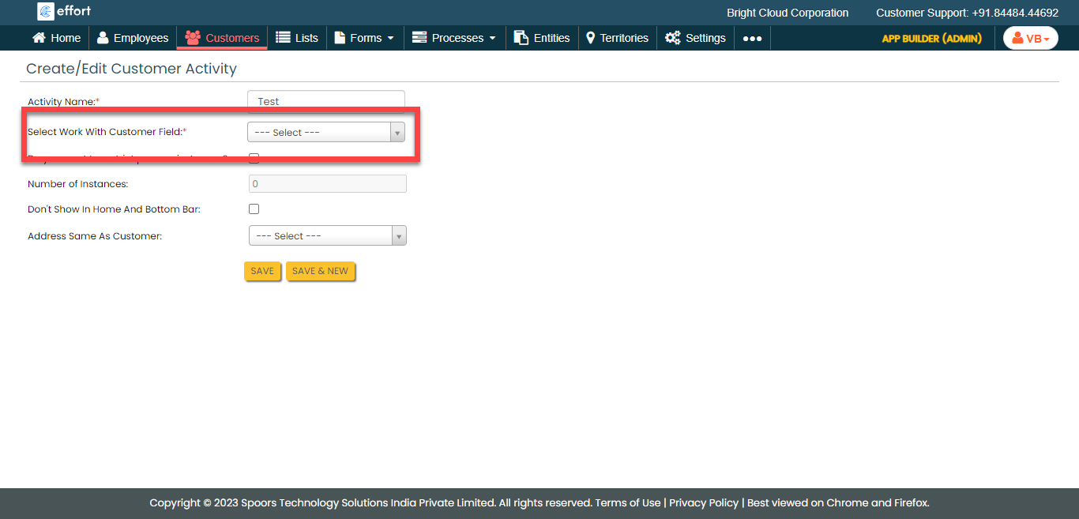
Task: Click the Activity Name text field
Action: 325,101
